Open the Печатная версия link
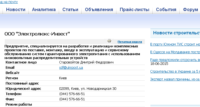The height and width of the screenshot is (107, 200). tap(130, 42)
